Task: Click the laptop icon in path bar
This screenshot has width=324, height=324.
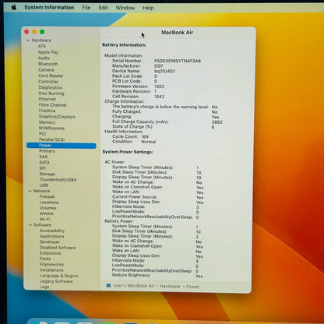Action: (x=108, y=286)
